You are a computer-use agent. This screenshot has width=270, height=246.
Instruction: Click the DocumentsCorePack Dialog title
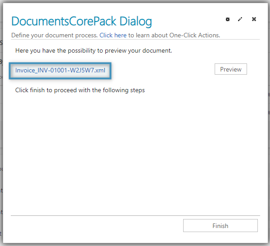coord(81,21)
